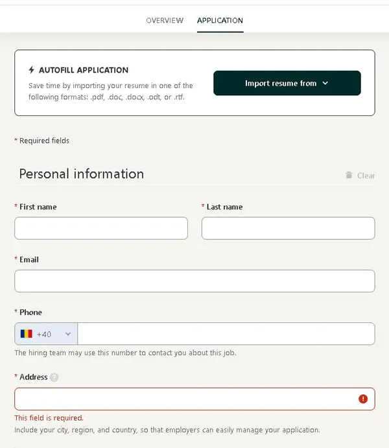Click the Address help question mark icon
389x448 pixels.
54,377
